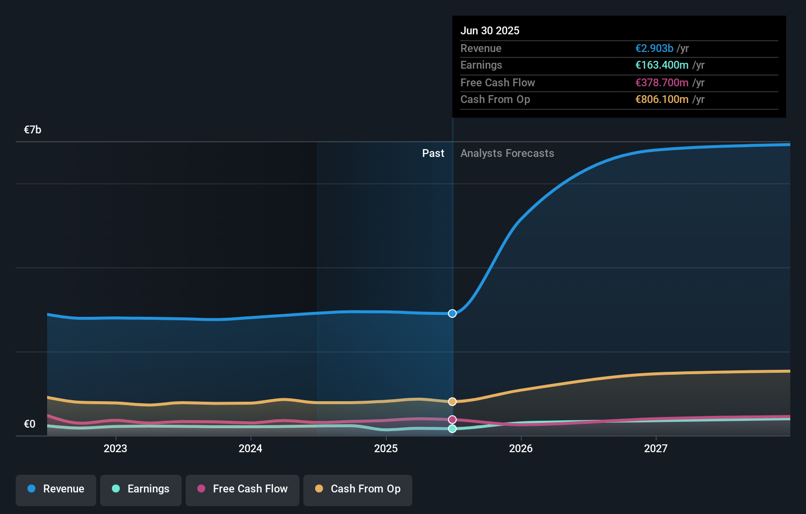Click the €163.400m earnings value in tooltip

pos(662,65)
